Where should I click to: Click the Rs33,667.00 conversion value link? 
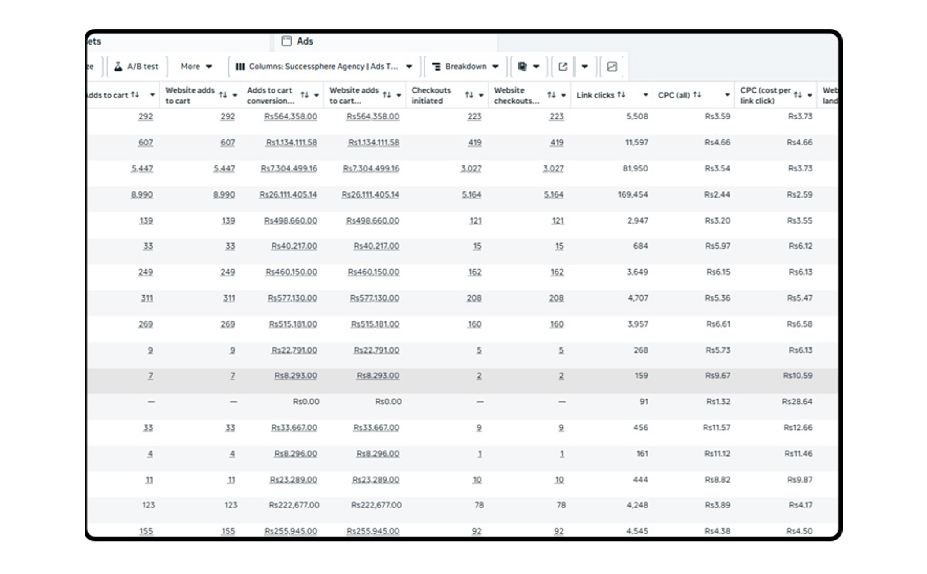click(294, 428)
